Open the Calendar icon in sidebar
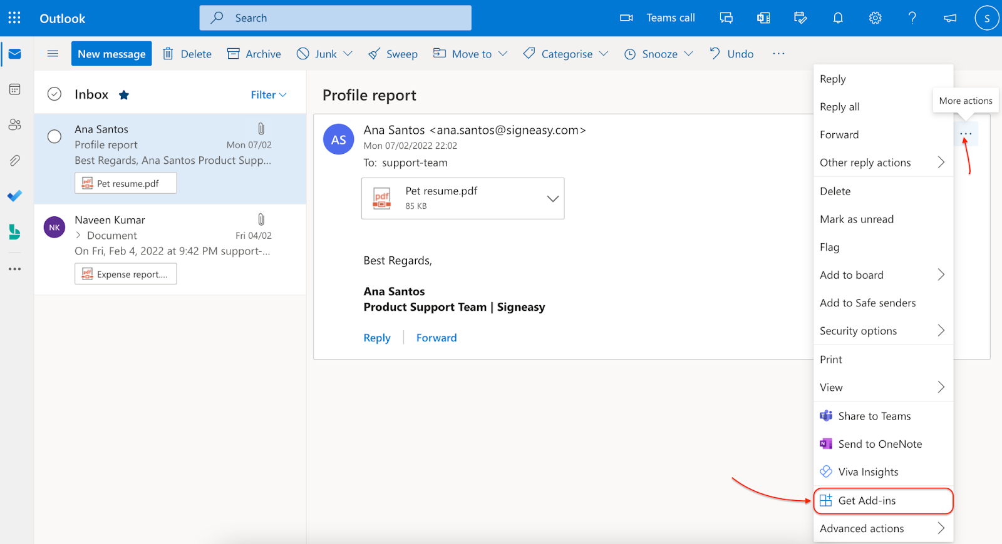The width and height of the screenshot is (1002, 544). tap(15, 89)
